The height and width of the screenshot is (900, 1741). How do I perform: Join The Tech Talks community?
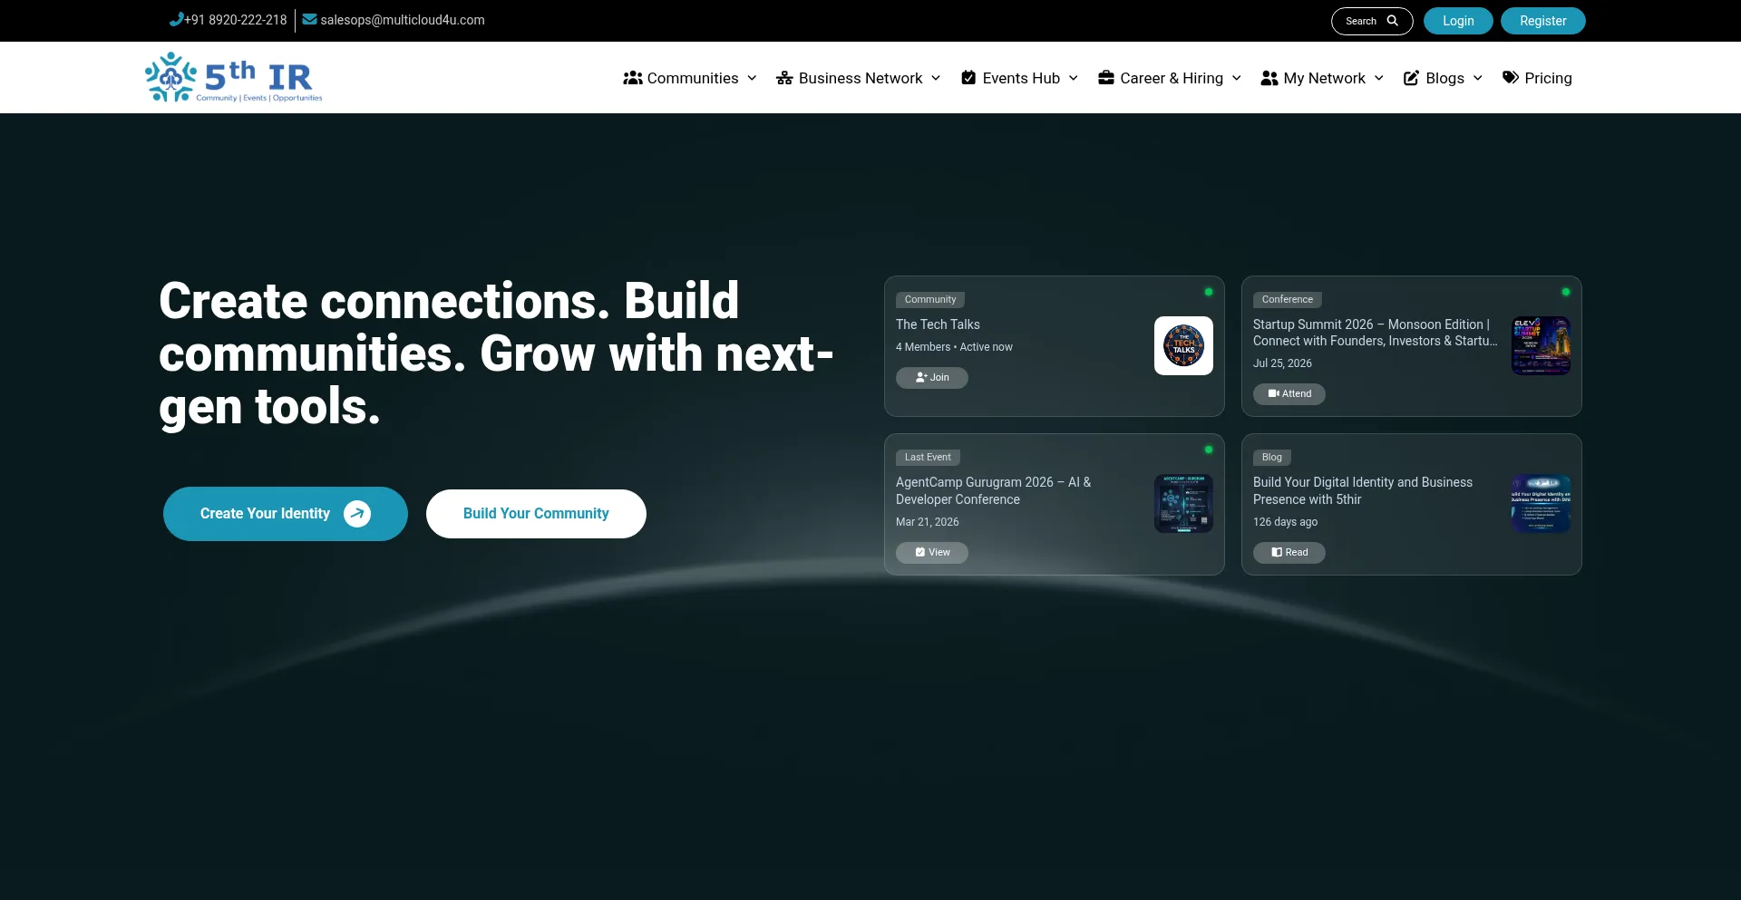point(932,378)
